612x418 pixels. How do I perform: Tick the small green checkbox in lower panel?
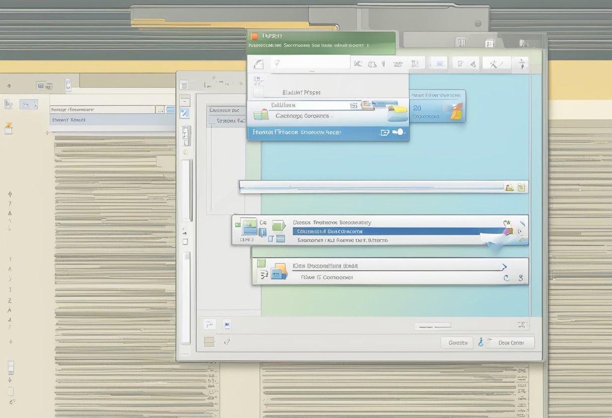tap(261, 263)
